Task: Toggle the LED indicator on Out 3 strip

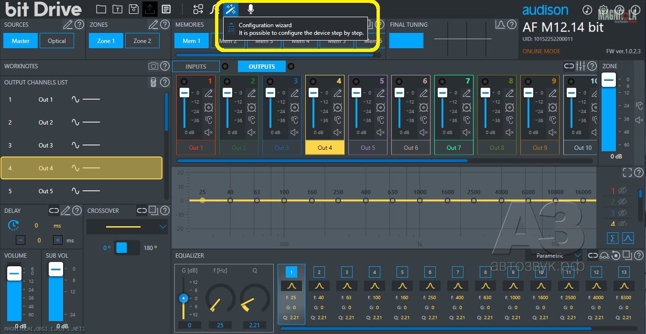Action: [270, 82]
